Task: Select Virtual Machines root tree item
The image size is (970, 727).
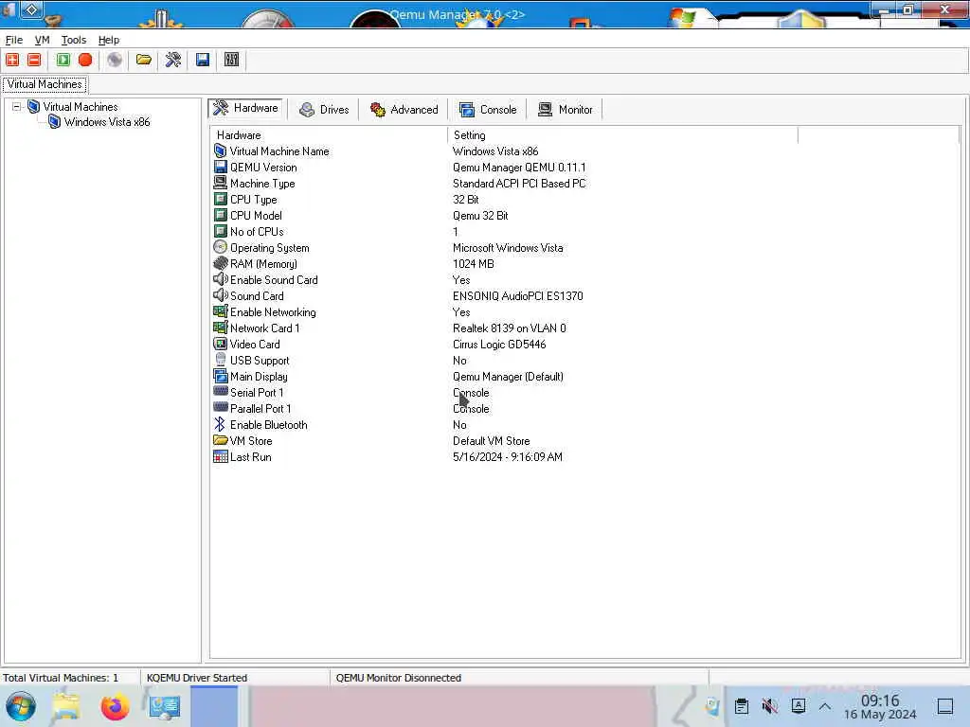Action: click(80, 107)
